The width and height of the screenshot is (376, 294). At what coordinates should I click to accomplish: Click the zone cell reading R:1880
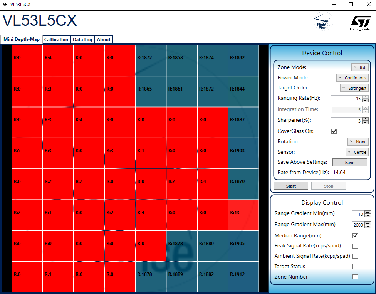pyautogui.click(x=212, y=246)
